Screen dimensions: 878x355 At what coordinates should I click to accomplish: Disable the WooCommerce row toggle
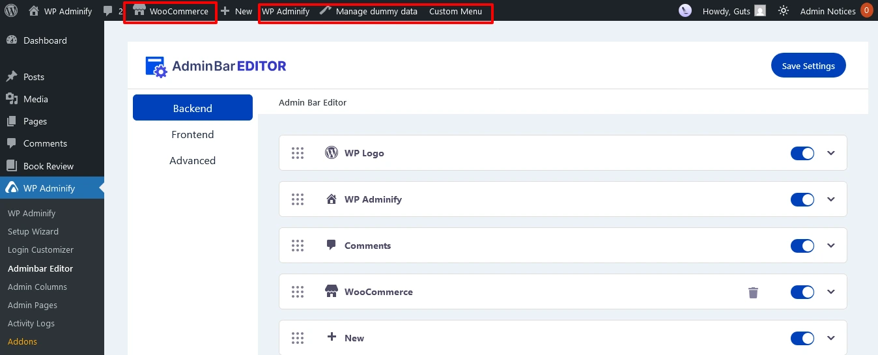[802, 292]
